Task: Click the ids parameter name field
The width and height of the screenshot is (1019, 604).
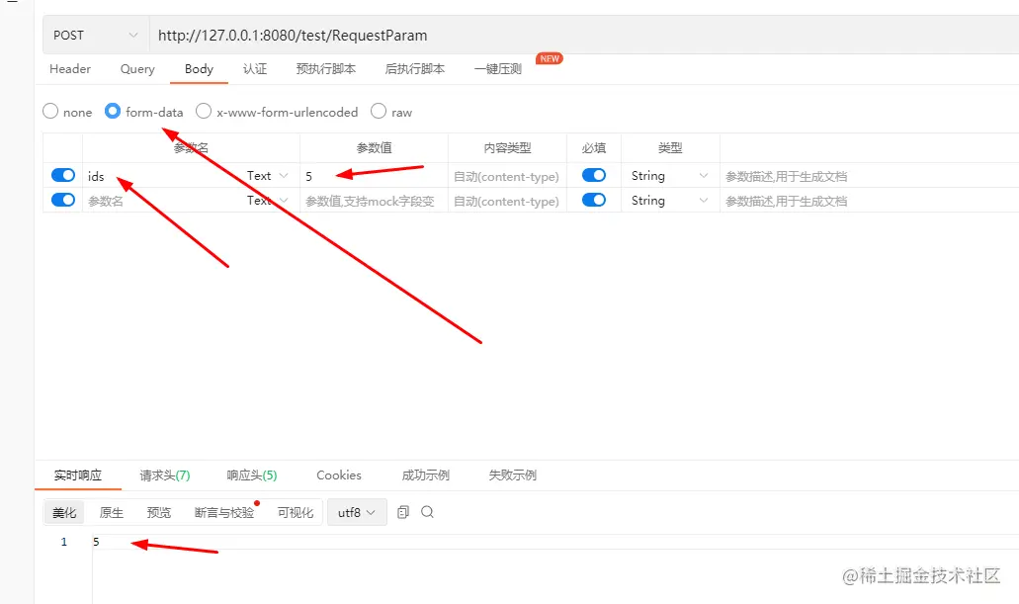Action: click(x=162, y=176)
